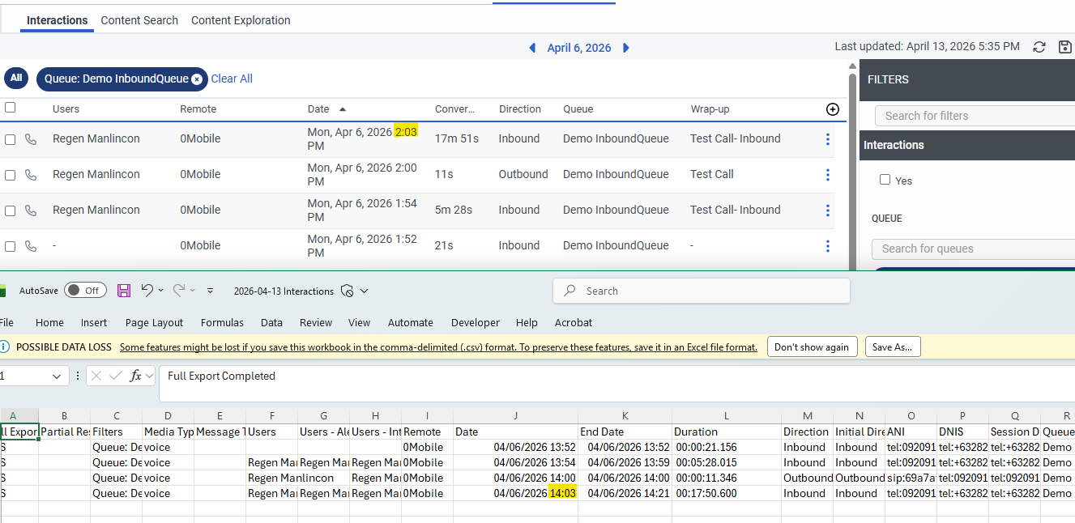Image resolution: width=1075 pixels, height=523 pixels.
Task: Click the Excel undo arrow
Action: point(147,290)
